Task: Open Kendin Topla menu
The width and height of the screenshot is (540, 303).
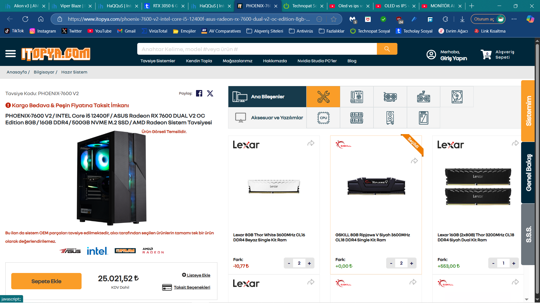Action: 199,61
